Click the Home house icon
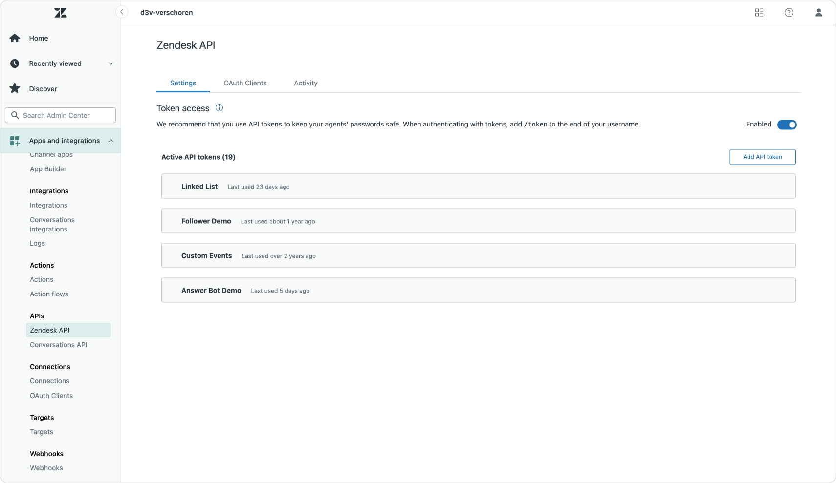 pos(15,38)
